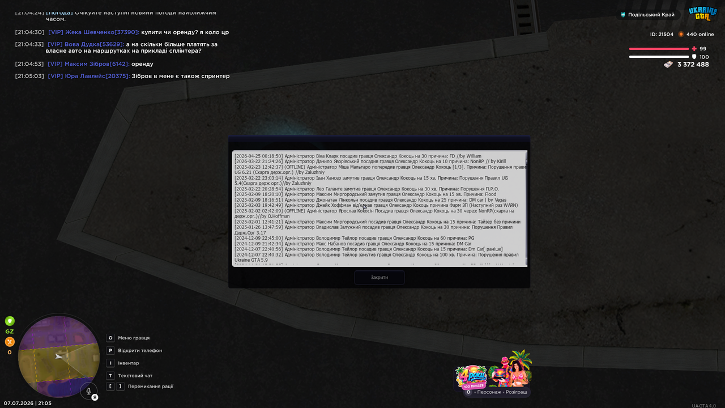Click the log entry dated 2024-12-09 21:42:34
The image size is (725, 408).
click(x=353, y=244)
